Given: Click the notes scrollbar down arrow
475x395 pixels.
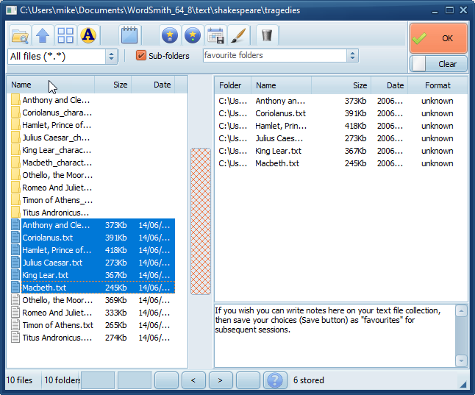Looking at the screenshot, I should 461,360.
